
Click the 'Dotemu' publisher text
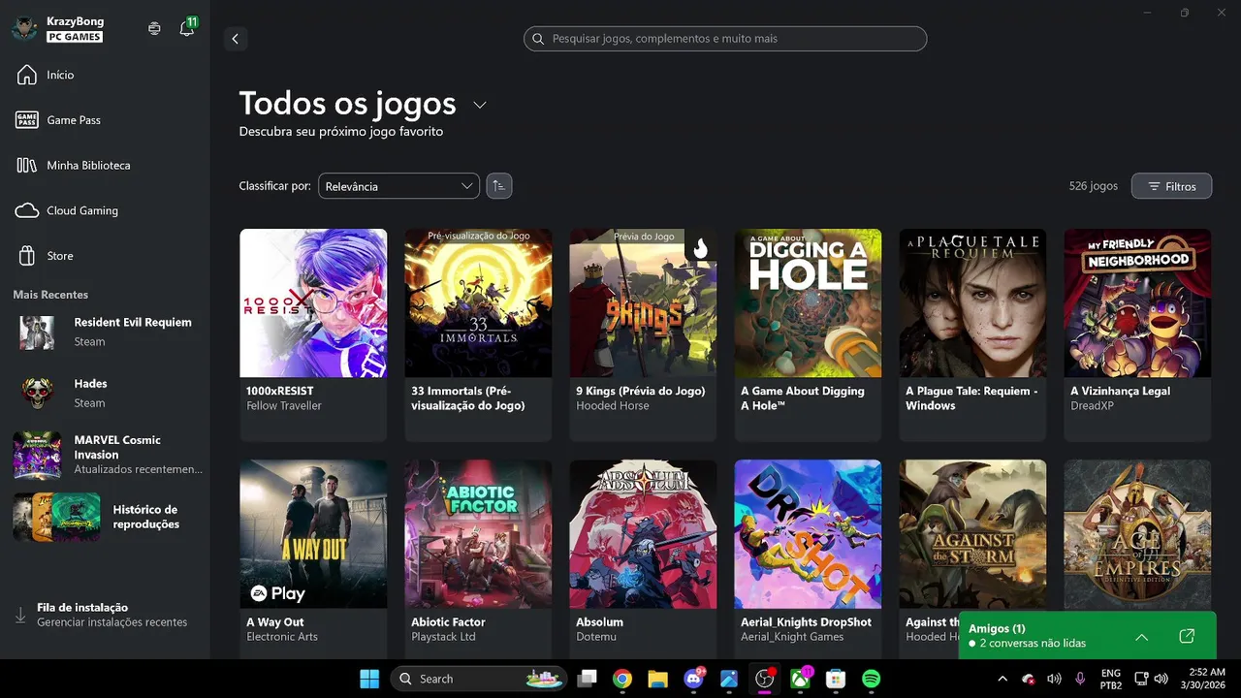pyautogui.click(x=596, y=637)
